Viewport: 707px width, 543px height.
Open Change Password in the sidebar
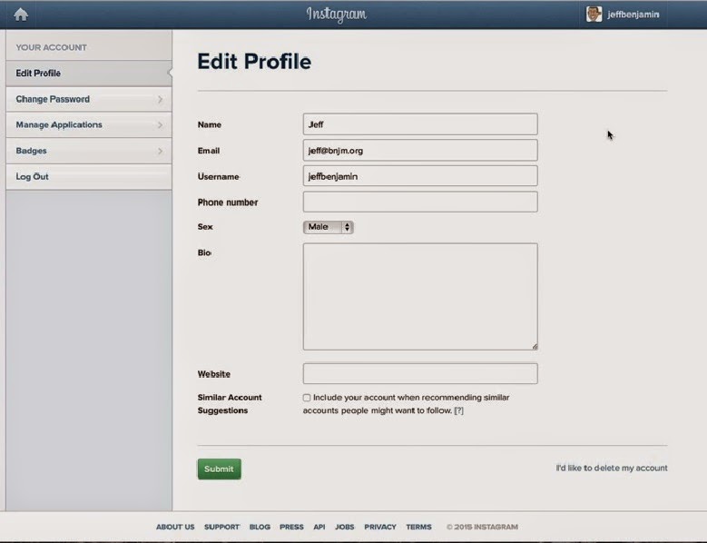(x=89, y=99)
